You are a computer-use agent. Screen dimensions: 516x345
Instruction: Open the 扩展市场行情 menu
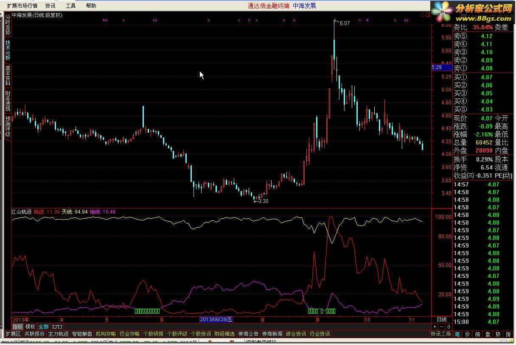pyautogui.click(x=22, y=6)
